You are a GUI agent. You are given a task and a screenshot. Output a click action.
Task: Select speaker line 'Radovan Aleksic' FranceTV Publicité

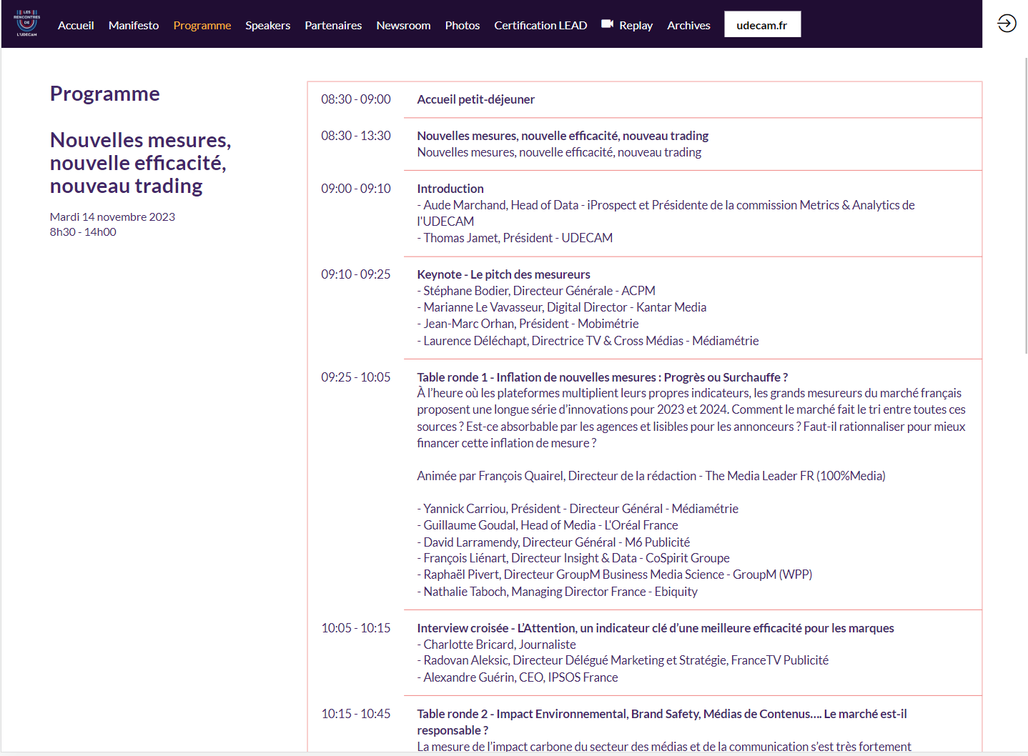[623, 660]
